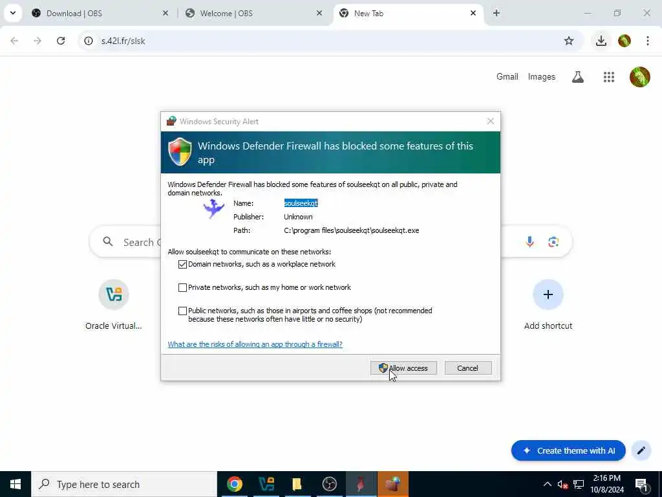The width and height of the screenshot is (662, 497).
Task: Show hidden system tray icons
Action: click(x=547, y=484)
